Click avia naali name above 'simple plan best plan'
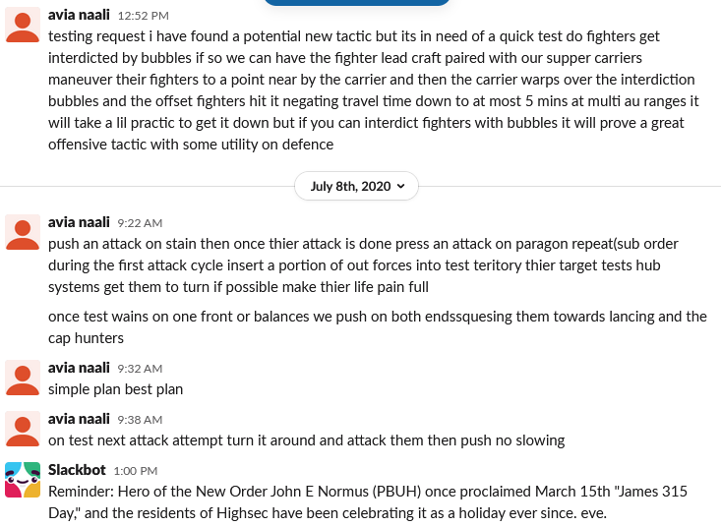 click(x=79, y=368)
